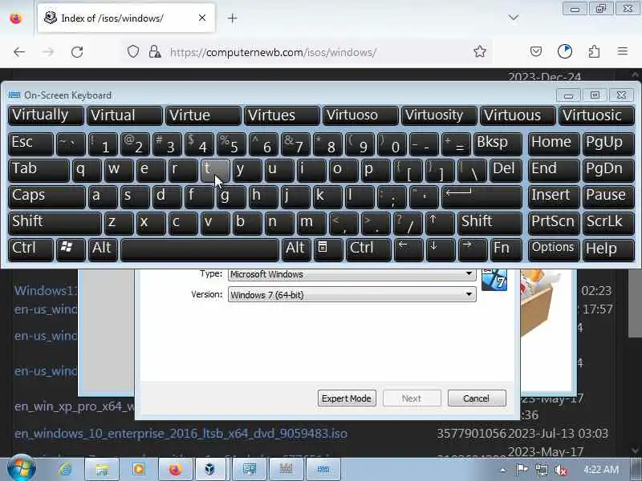642x481 pixels.
Task: Open Windows Explorer folder in taskbar
Action: click(102, 469)
